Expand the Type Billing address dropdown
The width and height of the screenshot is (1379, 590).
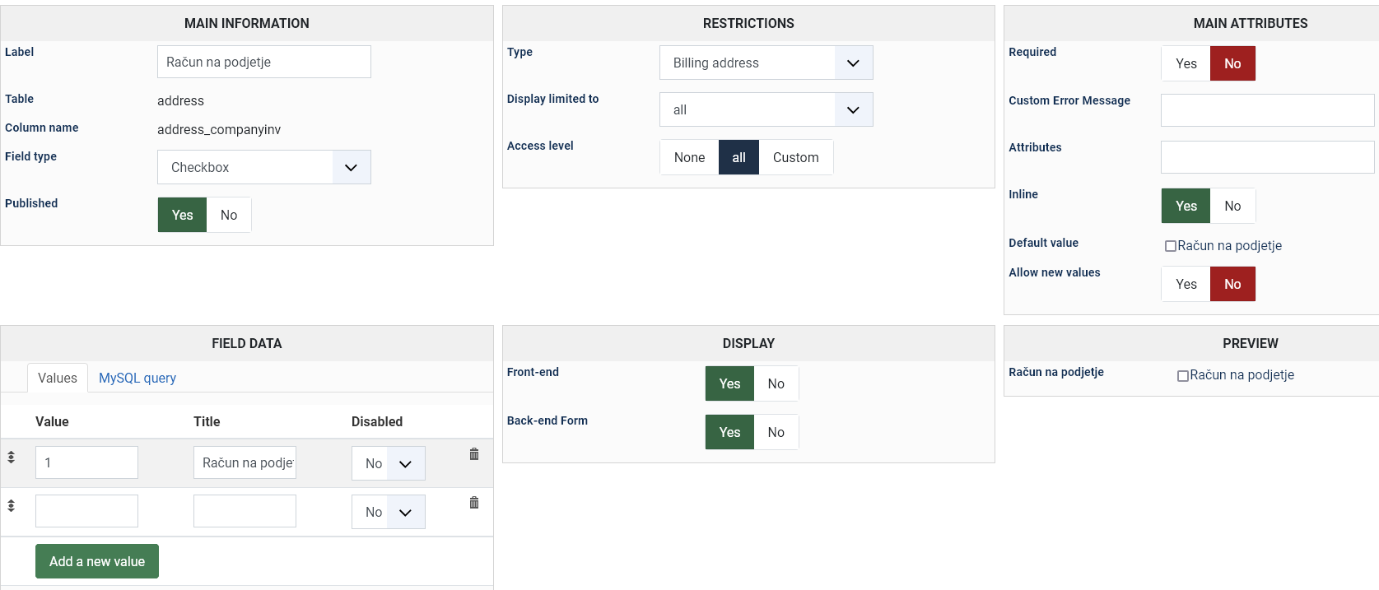(x=766, y=63)
